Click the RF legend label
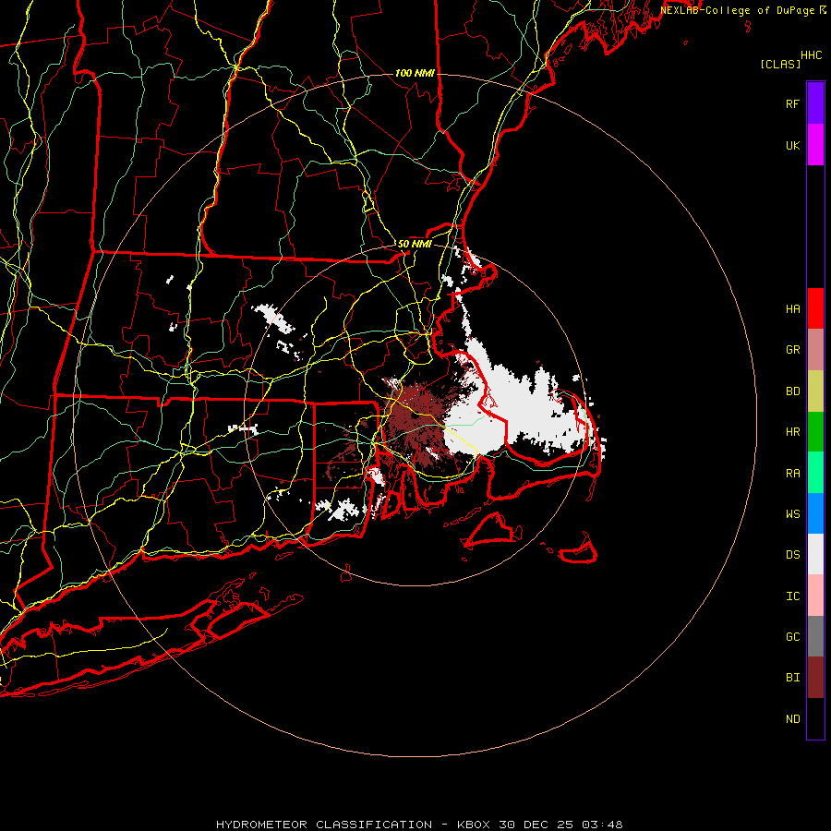The width and height of the screenshot is (831, 831). [x=792, y=103]
